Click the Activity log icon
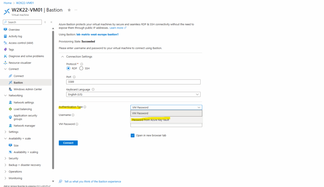The image size is (324, 187). (x=5, y=36)
